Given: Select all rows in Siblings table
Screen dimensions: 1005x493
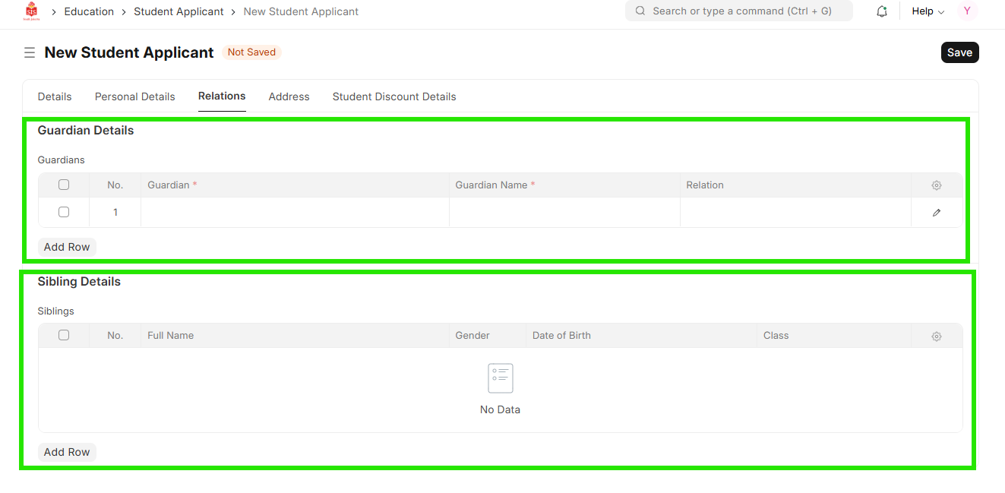Looking at the screenshot, I should tap(64, 335).
